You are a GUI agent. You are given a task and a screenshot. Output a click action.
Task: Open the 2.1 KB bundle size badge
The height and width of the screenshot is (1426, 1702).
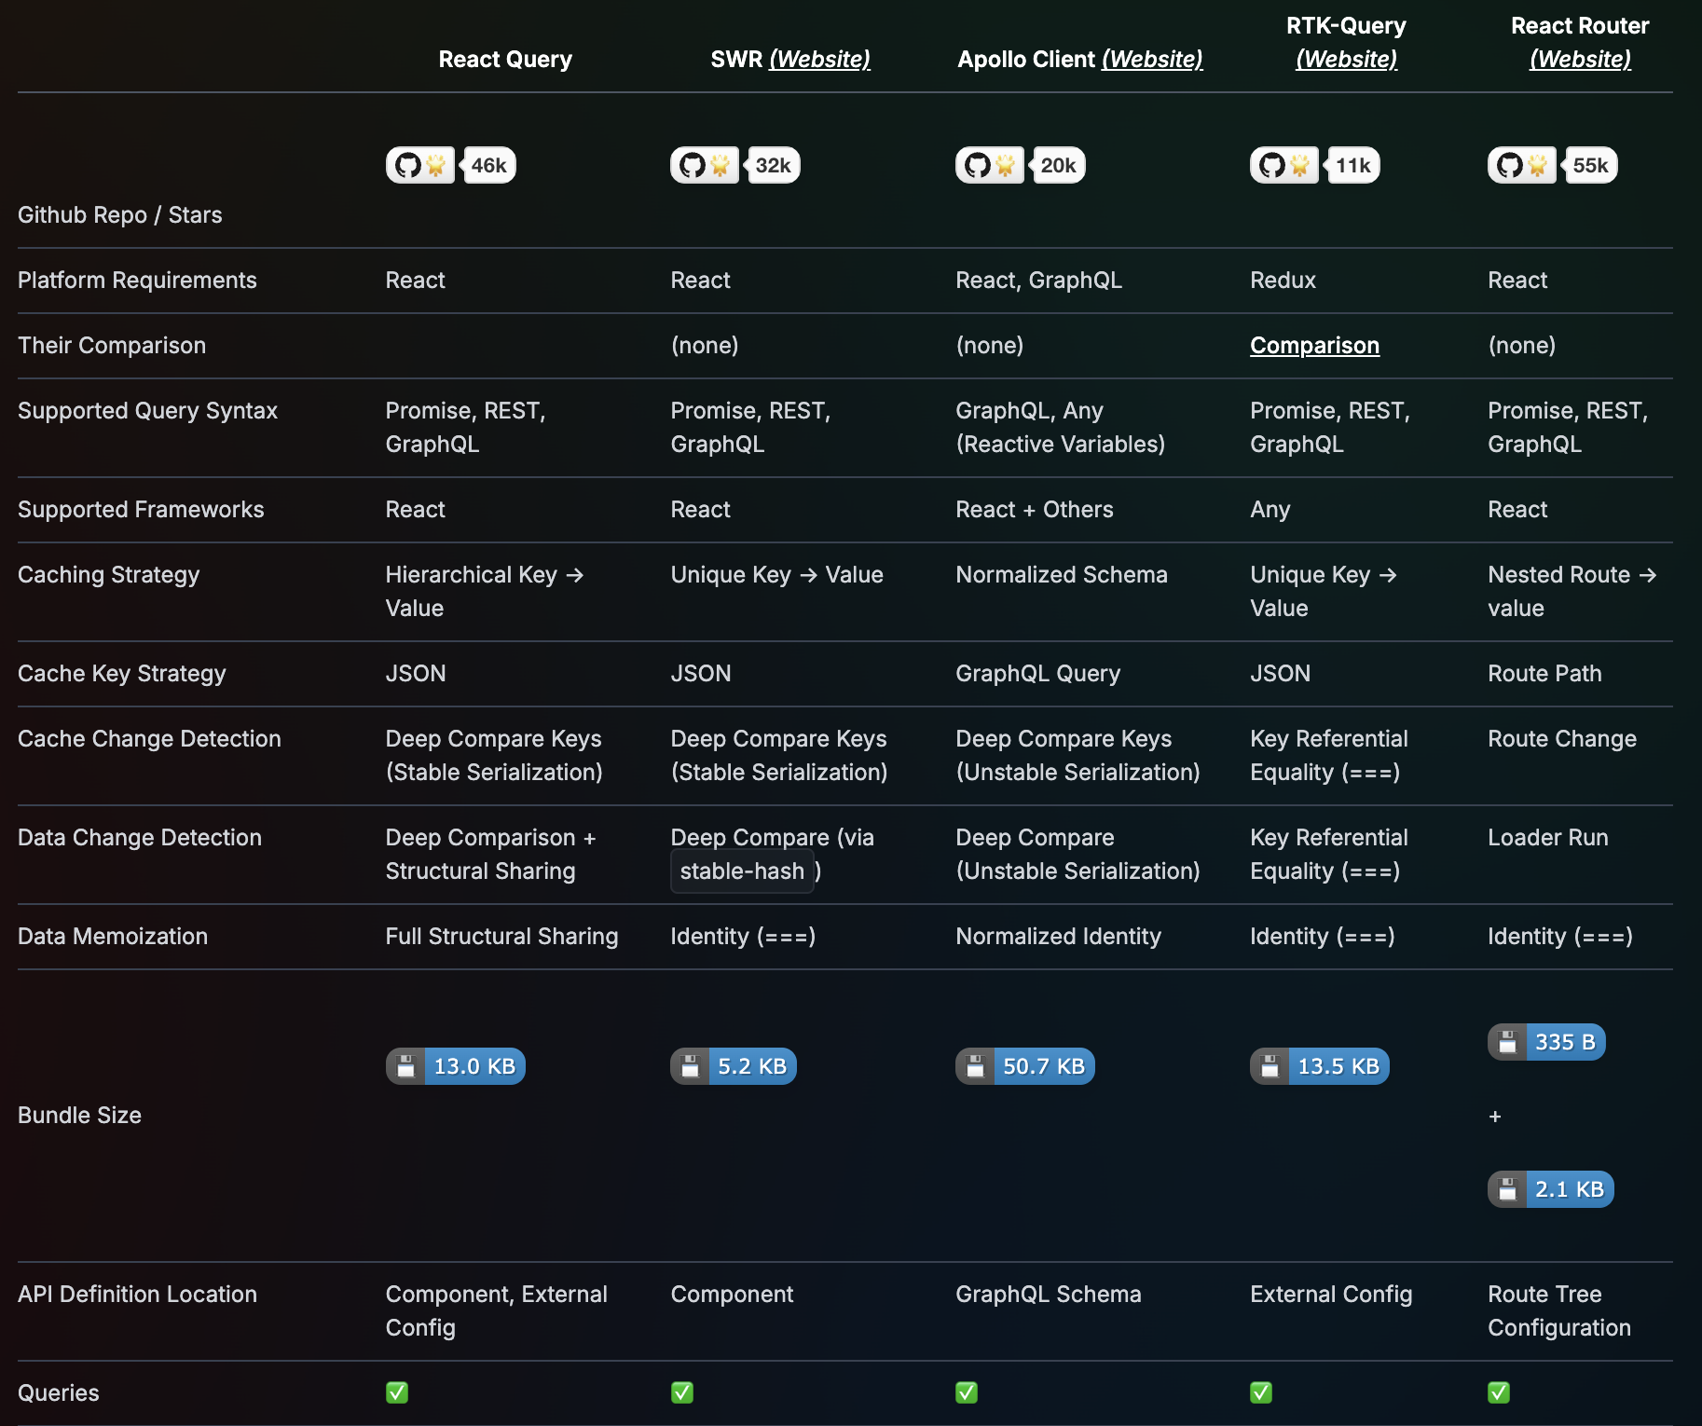1551,1189
